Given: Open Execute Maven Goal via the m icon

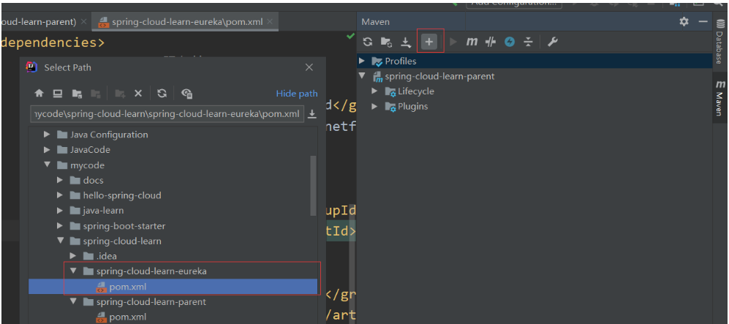Looking at the screenshot, I should point(472,42).
